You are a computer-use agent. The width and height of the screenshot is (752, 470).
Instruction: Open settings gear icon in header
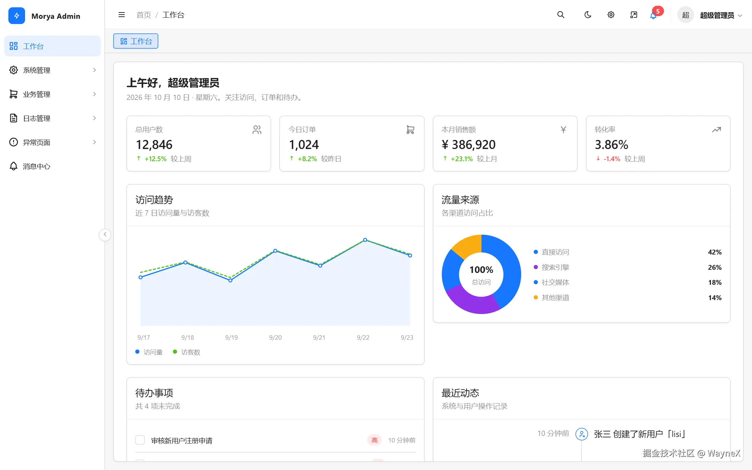(611, 15)
